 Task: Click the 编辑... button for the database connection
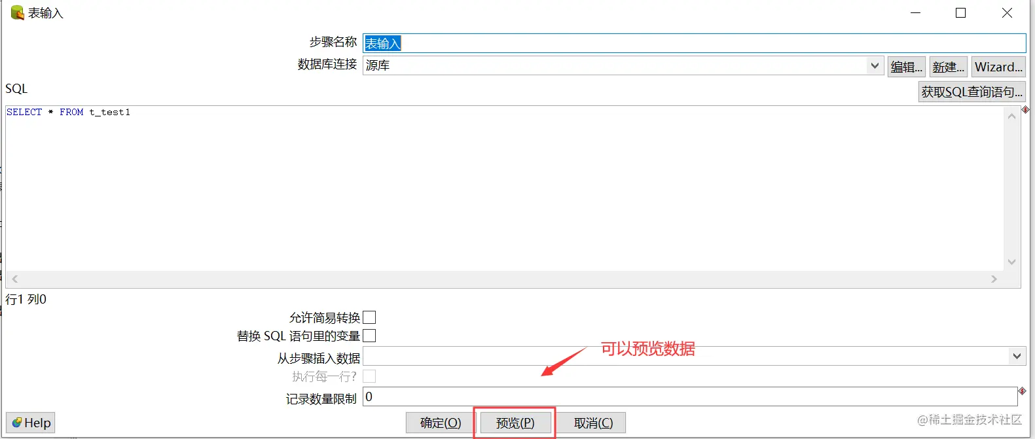(906, 67)
